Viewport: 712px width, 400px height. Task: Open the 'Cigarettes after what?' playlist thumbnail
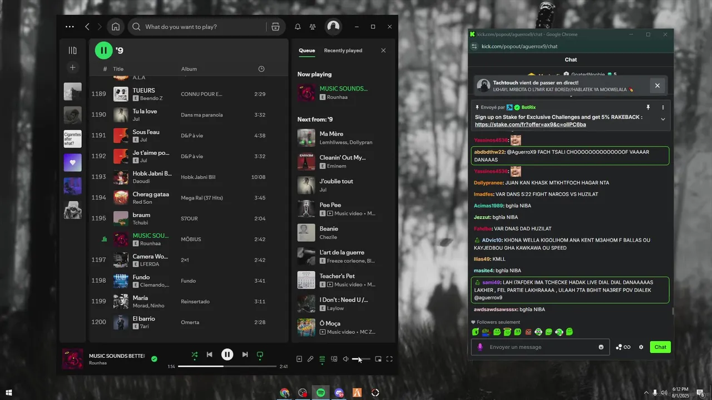pyautogui.click(x=72, y=139)
